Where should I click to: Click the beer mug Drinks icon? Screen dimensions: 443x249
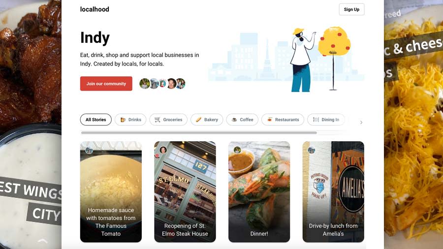(x=123, y=120)
